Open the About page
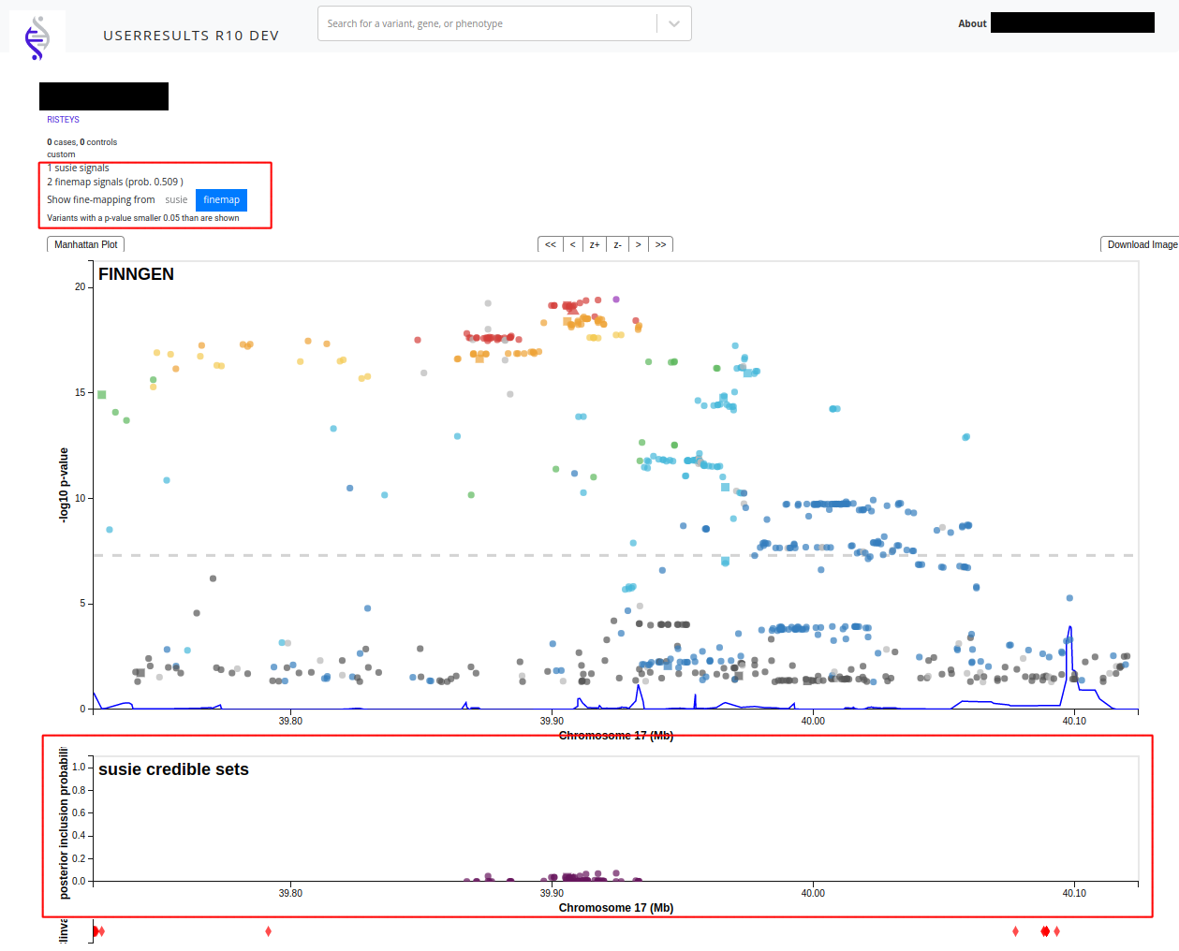Screen dimensions: 1179x951 point(972,23)
